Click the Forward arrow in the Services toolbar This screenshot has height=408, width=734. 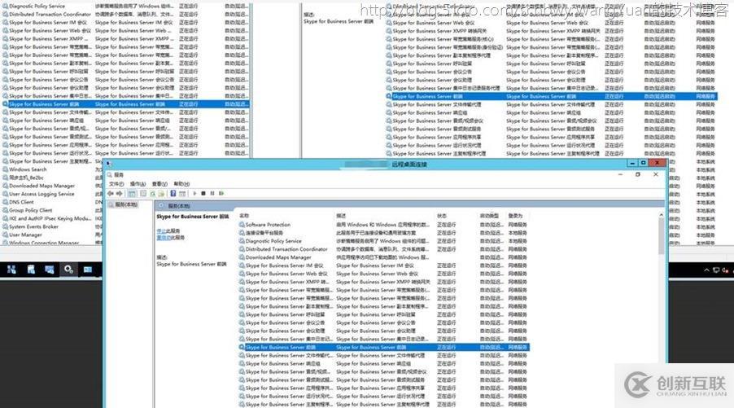120,194
